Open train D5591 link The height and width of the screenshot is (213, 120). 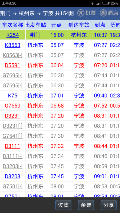13,65
